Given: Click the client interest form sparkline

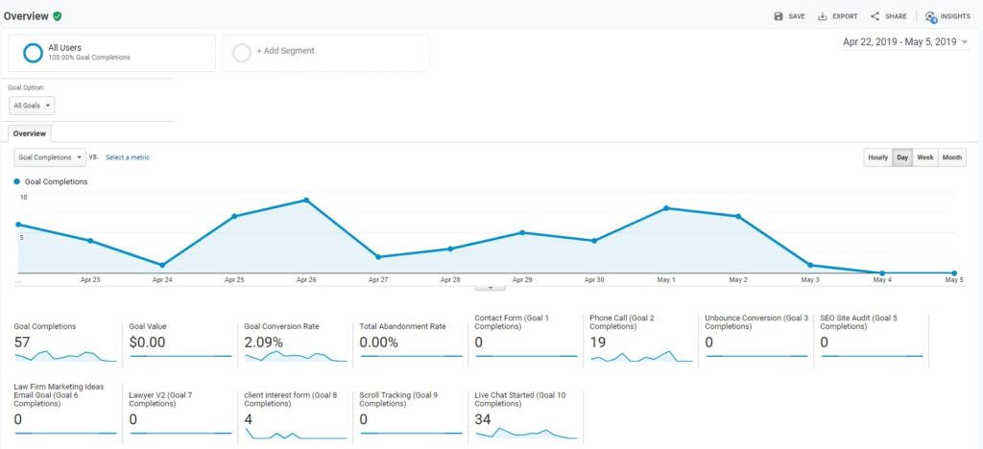Looking at the screenshot, I should point(296,434).
